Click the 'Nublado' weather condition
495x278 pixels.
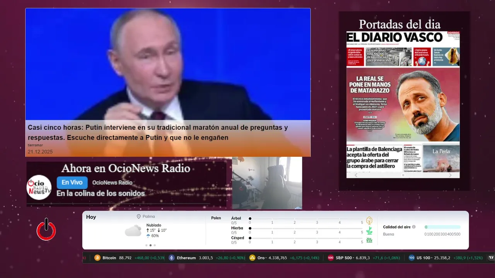pyautogui.click(x=154, y=225)
